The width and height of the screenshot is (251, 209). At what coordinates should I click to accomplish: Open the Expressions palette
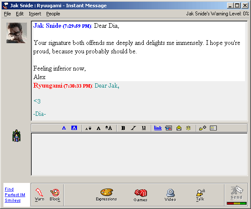click(x=106, y=194)
